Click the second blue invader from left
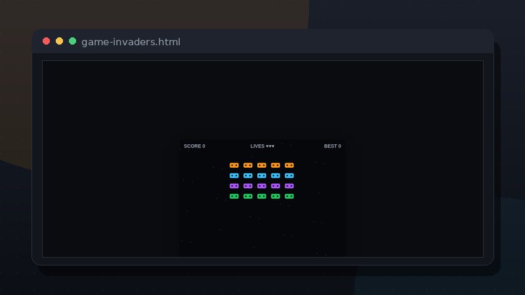525x295 pixels. tap(248, 176)
